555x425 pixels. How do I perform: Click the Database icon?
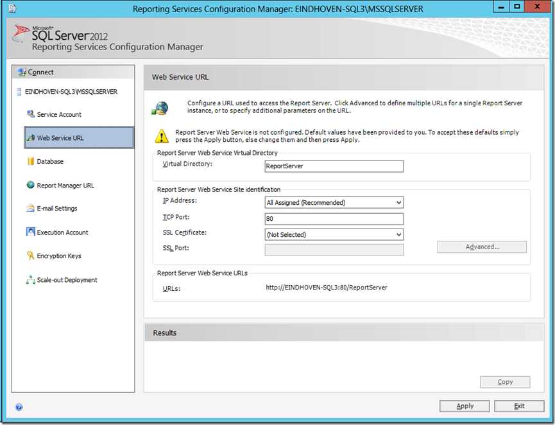point(31,161)
